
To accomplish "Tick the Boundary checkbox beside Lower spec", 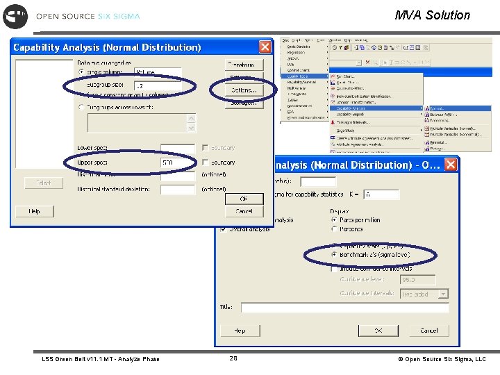I will 206,148.
